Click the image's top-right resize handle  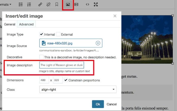click(173, 15)
